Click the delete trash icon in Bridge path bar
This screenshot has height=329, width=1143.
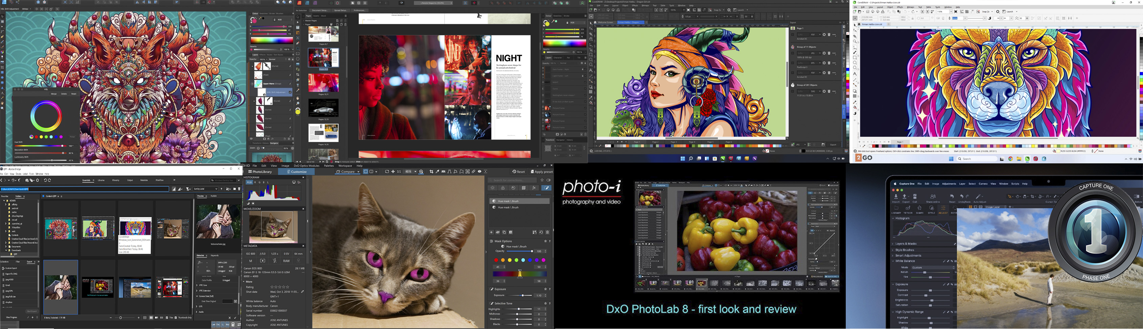239,189
